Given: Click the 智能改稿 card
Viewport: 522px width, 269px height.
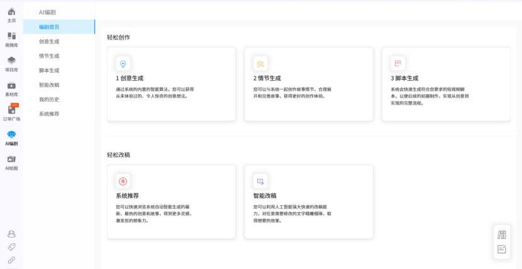Looking at the screenshot, I should coord(308,202).
